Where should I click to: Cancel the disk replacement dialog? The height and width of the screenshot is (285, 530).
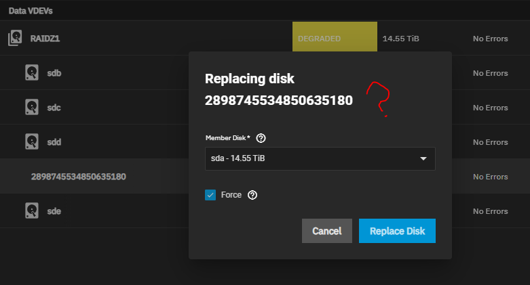(326, 231)
